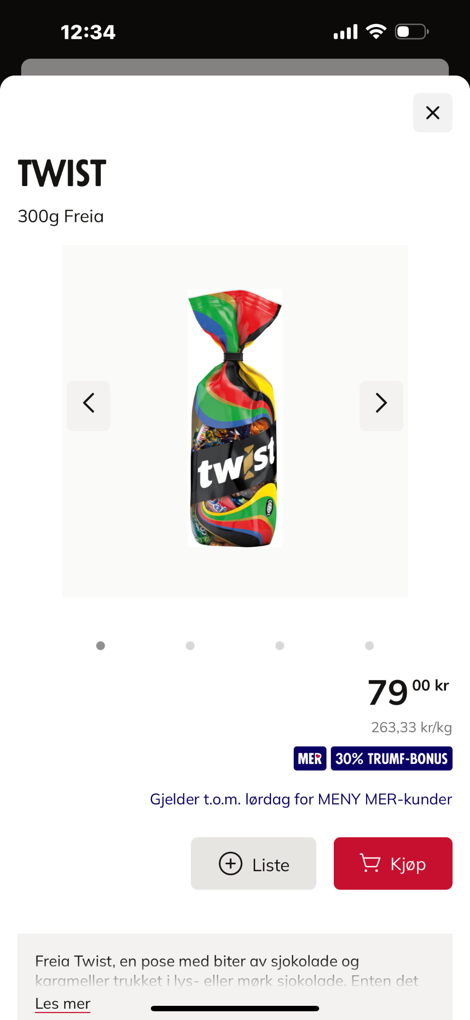Close the Twist product sheet
This screenshot has width=470, height=1020.
click(x=432, y=113)
